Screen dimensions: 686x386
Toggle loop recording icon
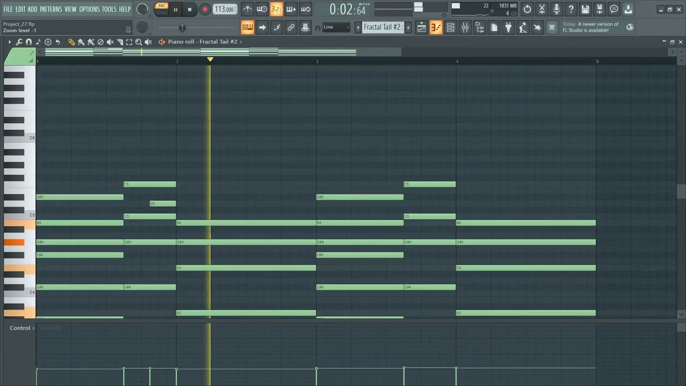click(305, 9)
